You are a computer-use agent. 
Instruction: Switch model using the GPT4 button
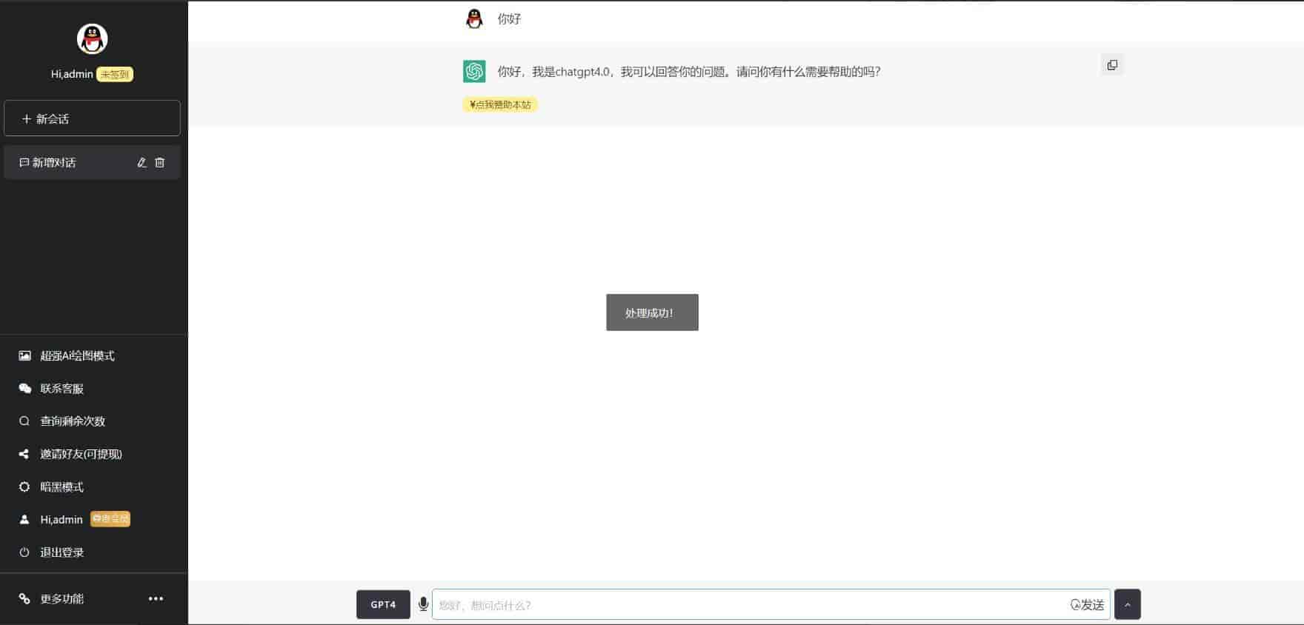(x=383, y=604)
